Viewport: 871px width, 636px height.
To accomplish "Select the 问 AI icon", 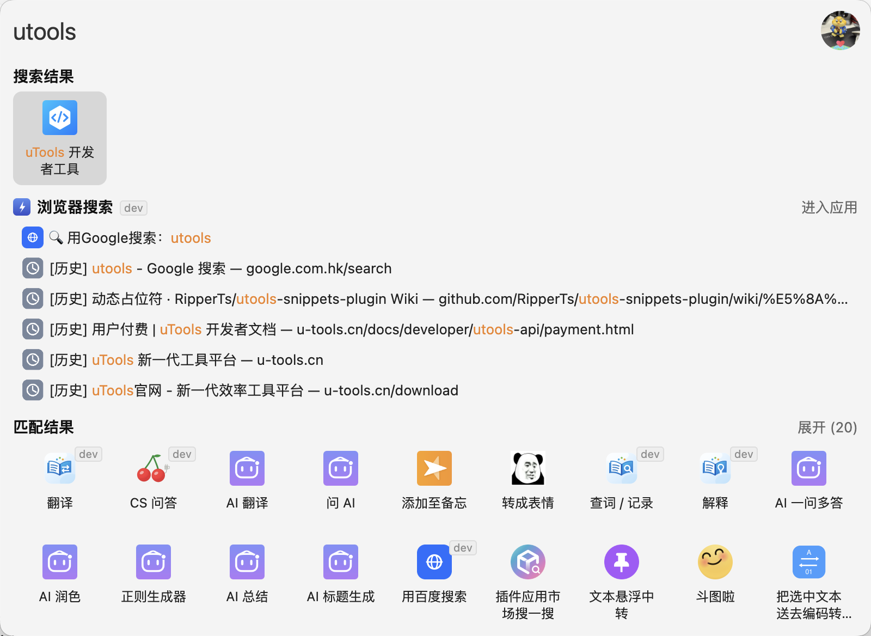I will (341, 468).
